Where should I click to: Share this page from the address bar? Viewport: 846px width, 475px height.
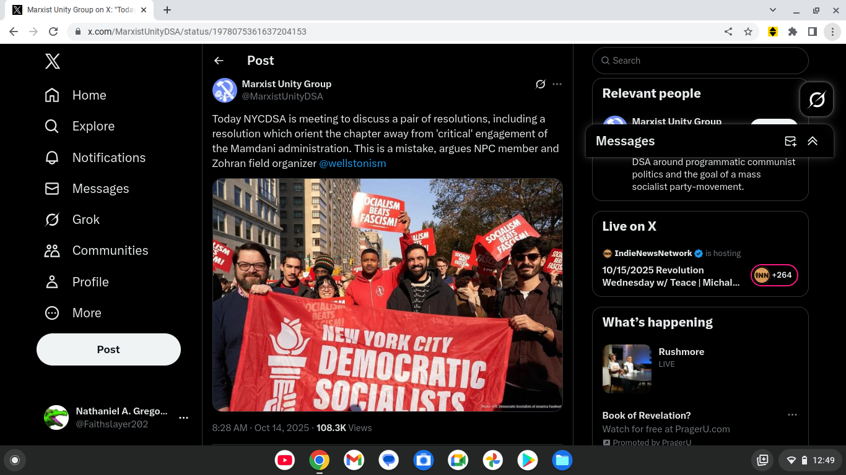coord(728,32)
